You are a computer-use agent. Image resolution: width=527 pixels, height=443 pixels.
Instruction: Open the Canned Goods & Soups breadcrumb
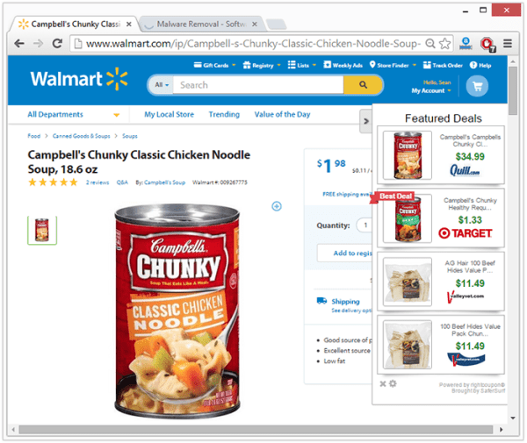82,136
